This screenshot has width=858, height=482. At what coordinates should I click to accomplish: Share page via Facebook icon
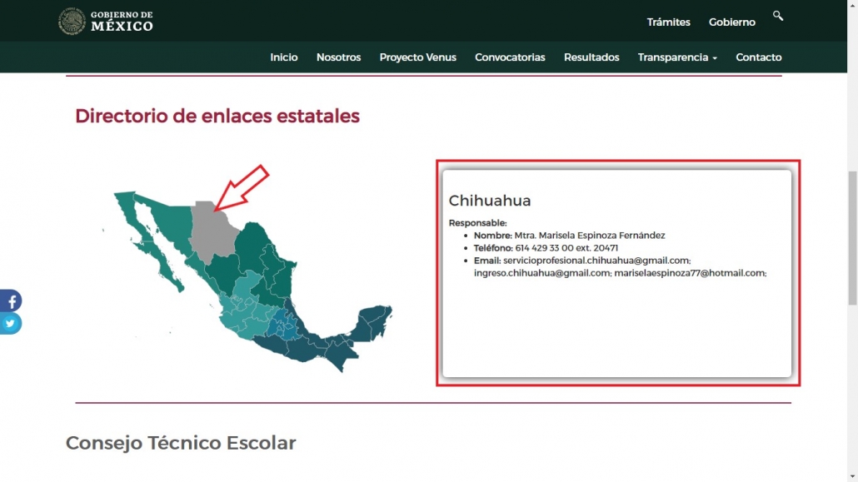coord(10,301)
